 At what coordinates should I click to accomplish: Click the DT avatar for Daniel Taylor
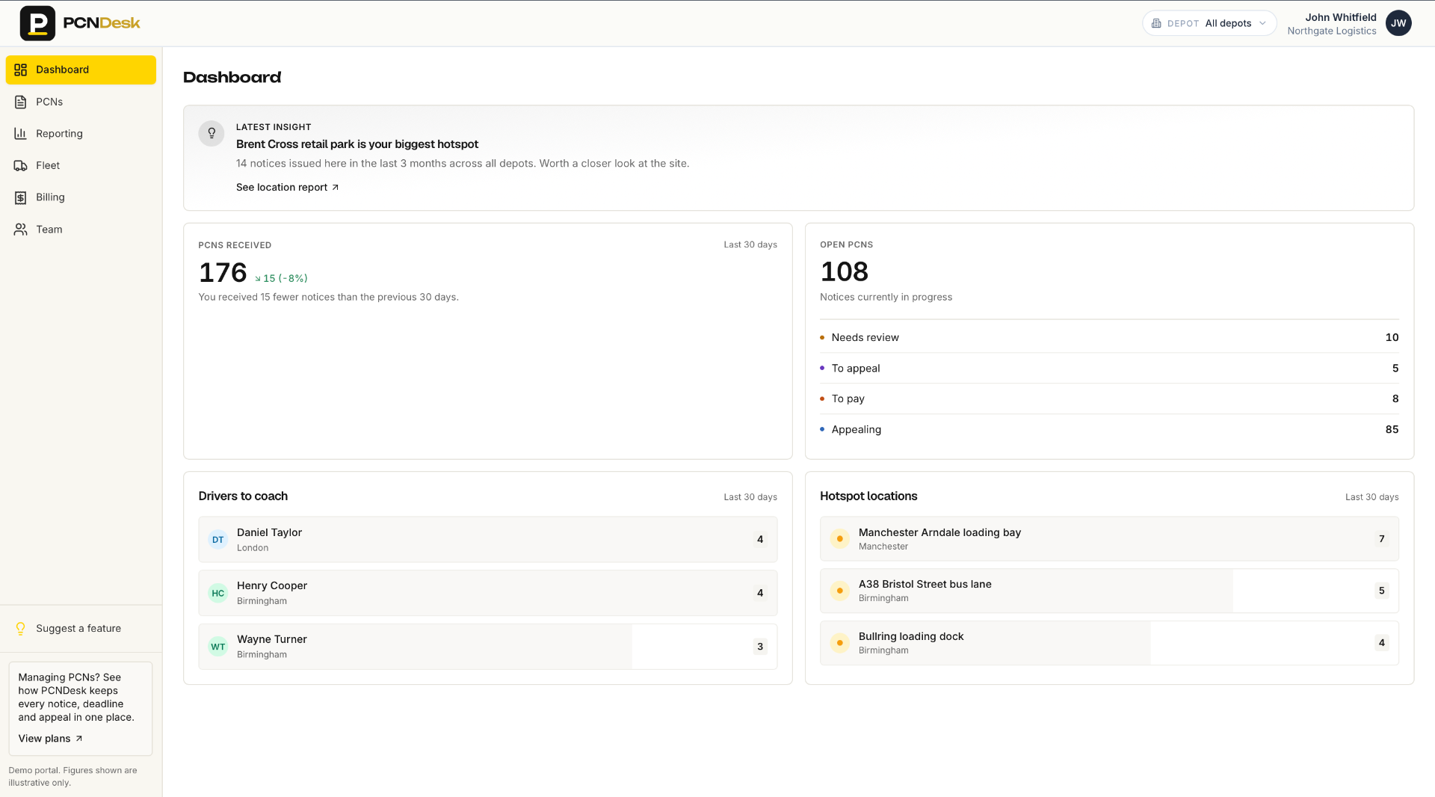(x=217, y=539)
